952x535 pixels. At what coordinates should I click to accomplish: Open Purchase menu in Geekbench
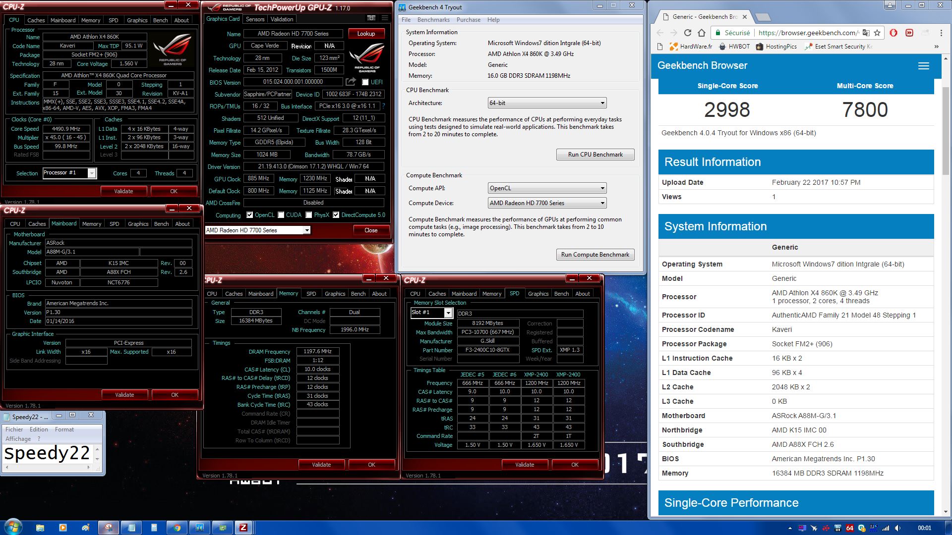tap(468, 20)
